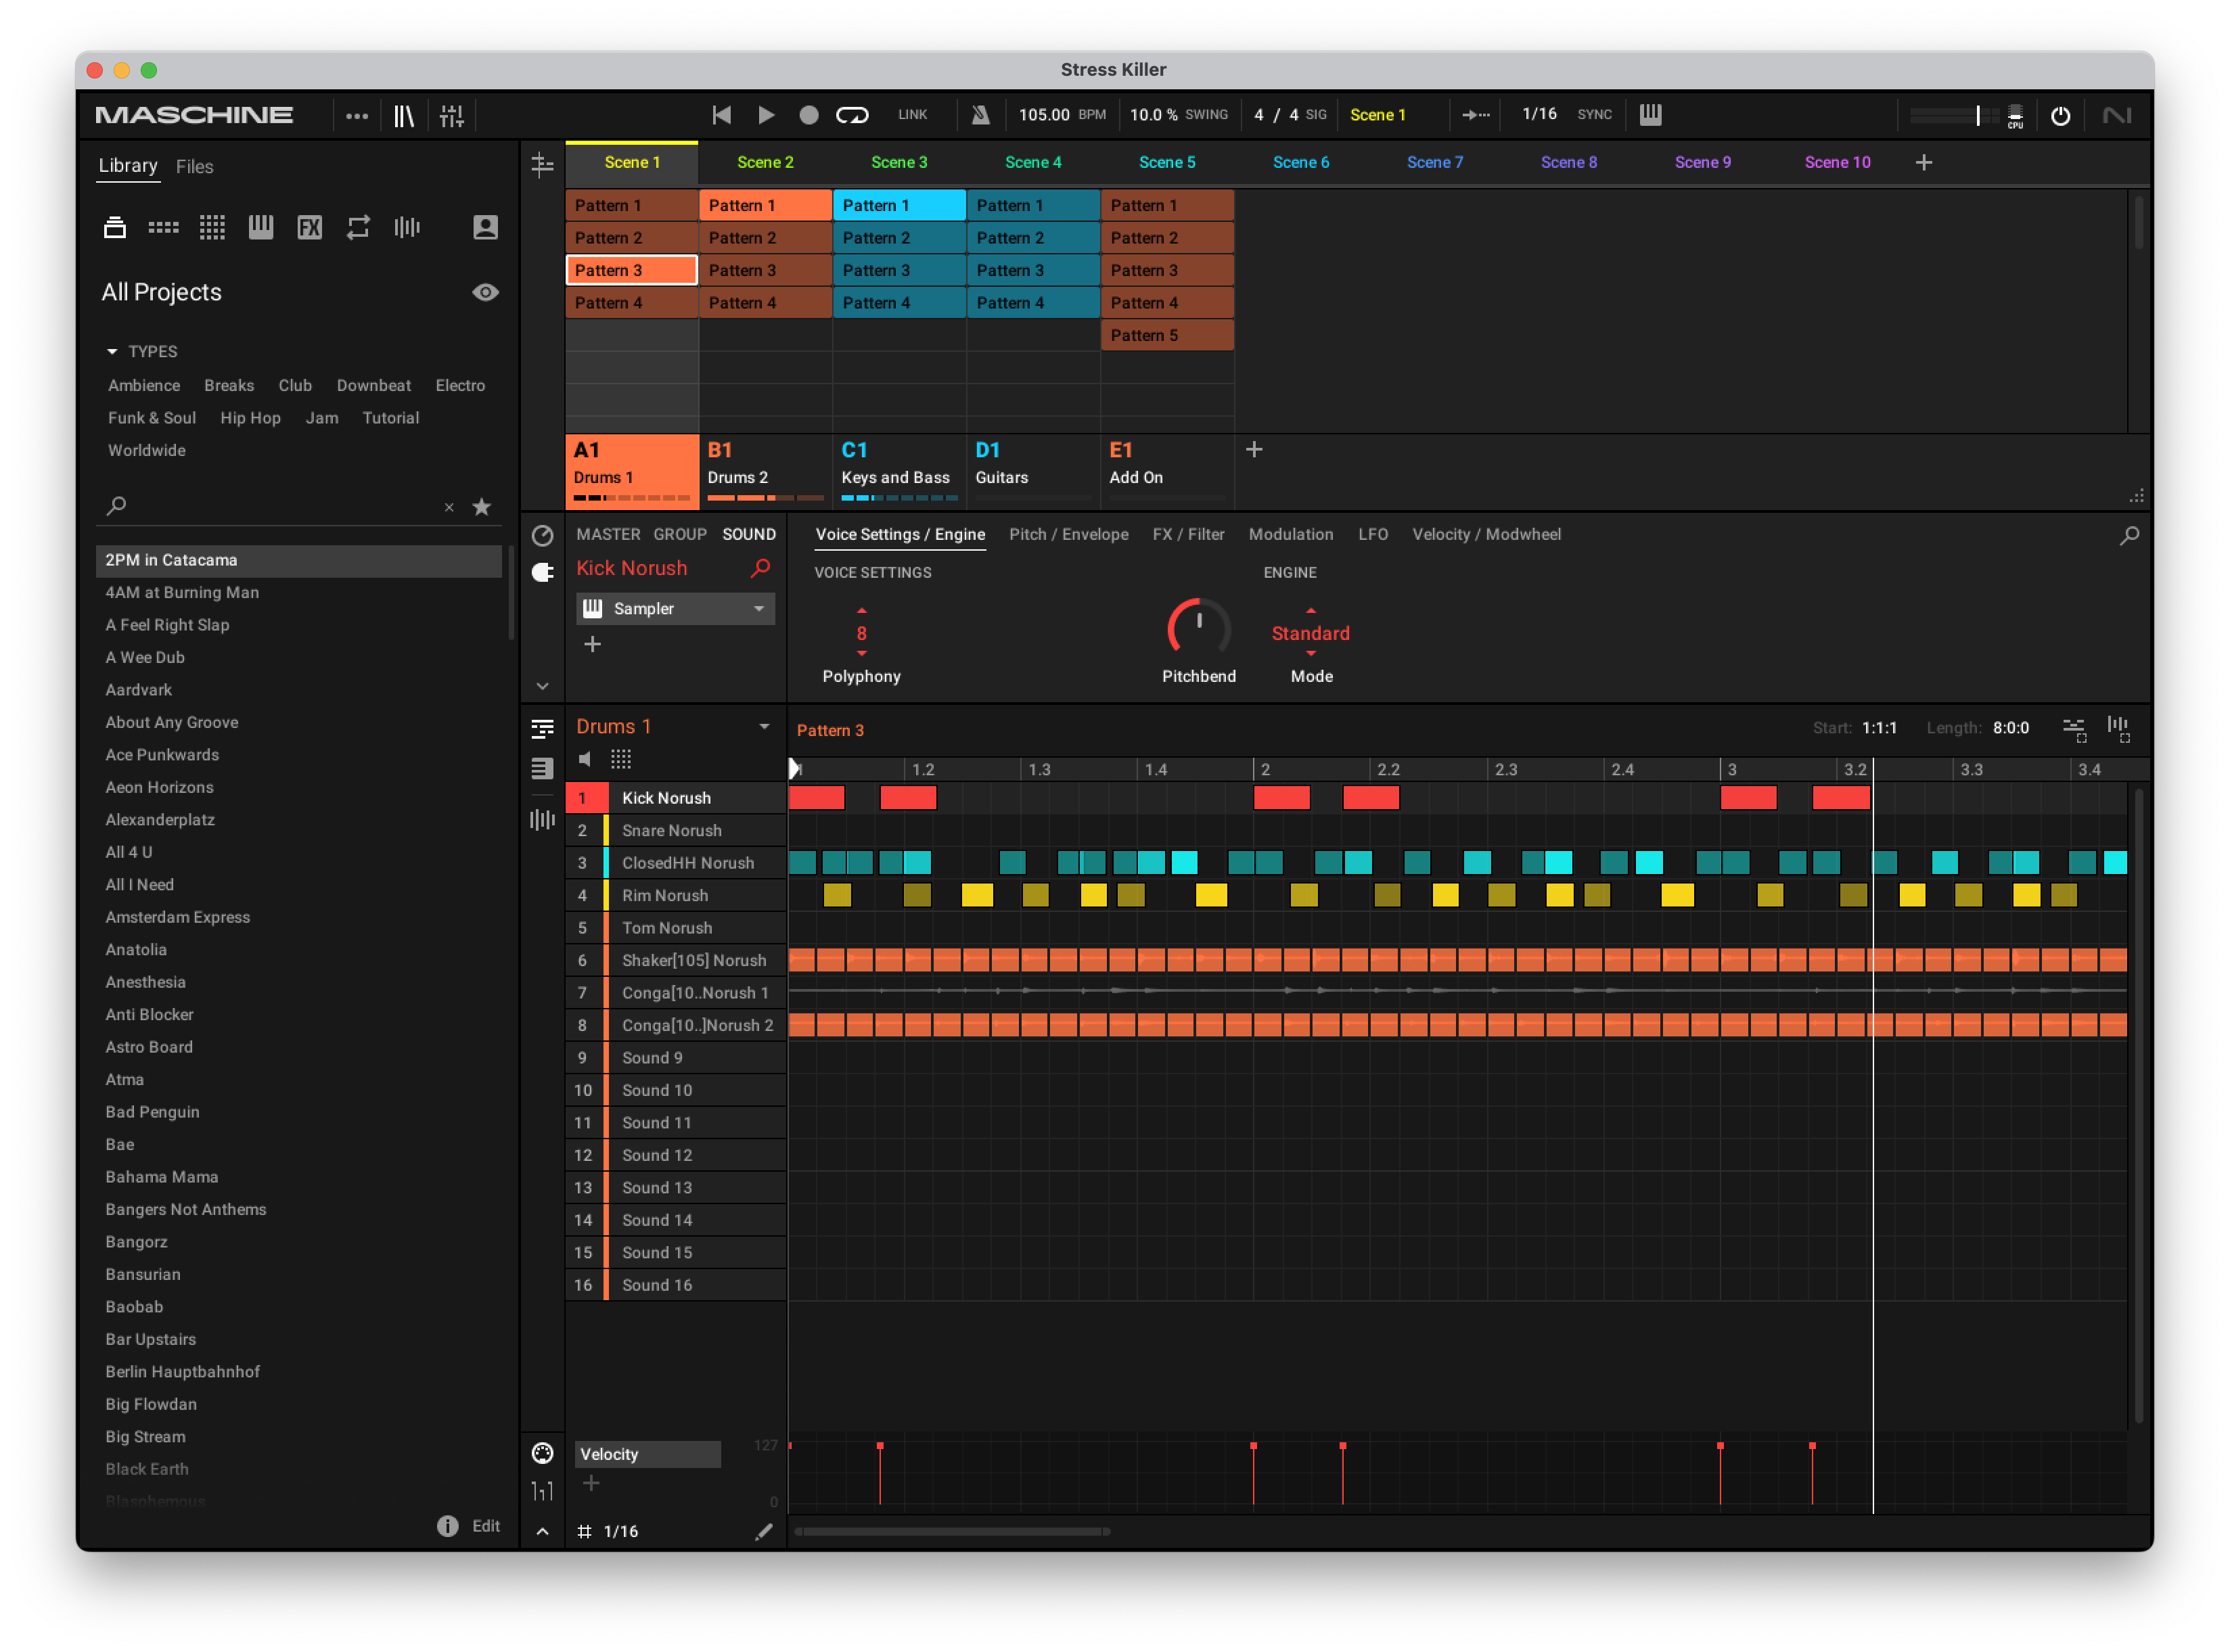Screen dimensions: 2230x1652
Task: Select the Instruments keyboard icon in browser
Action: point(261,228)
